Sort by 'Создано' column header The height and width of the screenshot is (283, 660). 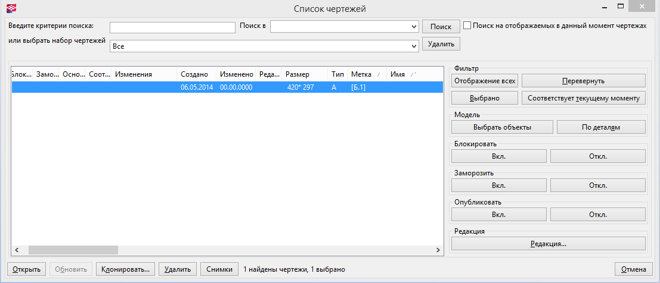197,74
